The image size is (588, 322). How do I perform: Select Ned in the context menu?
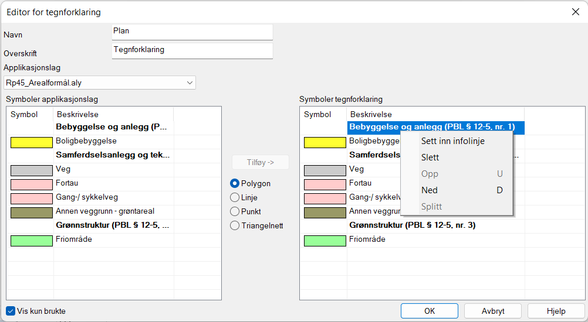(x=430, y=190)
